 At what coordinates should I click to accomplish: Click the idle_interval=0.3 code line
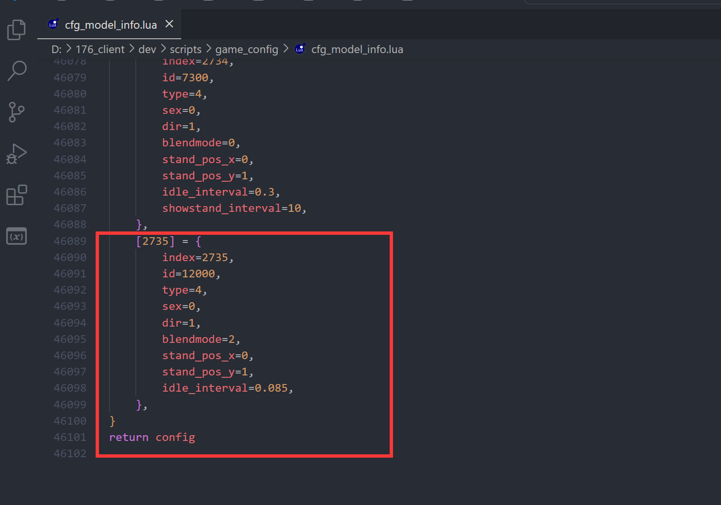[221, 192]
